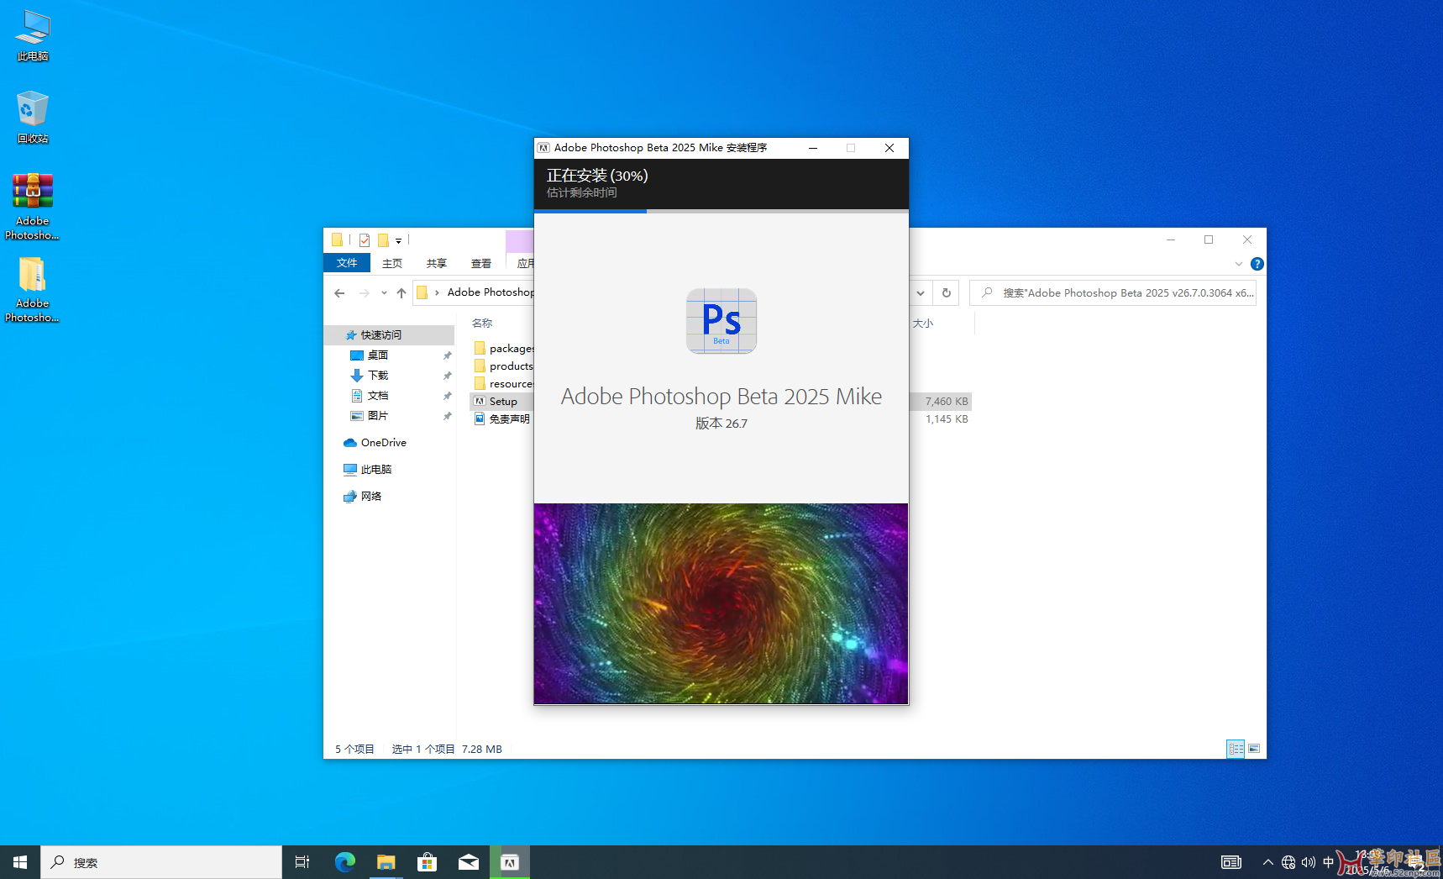Open Microsoft Store from the taskbar

click(x=428, y=862)
